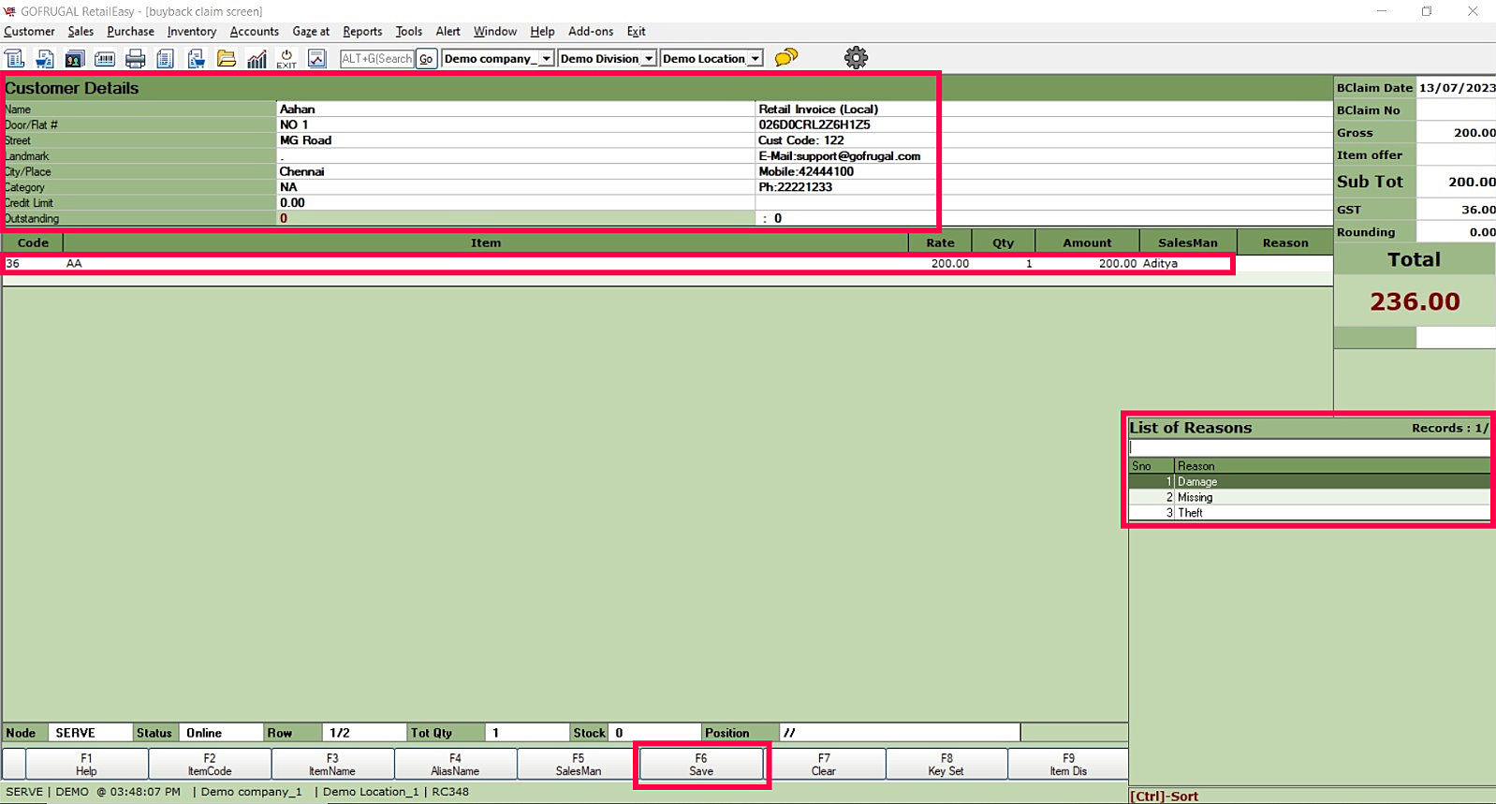This screenshot has height=804, width=1496.
Task: Open the yellow chat bubbles icon
Action: tap(786, 58)
